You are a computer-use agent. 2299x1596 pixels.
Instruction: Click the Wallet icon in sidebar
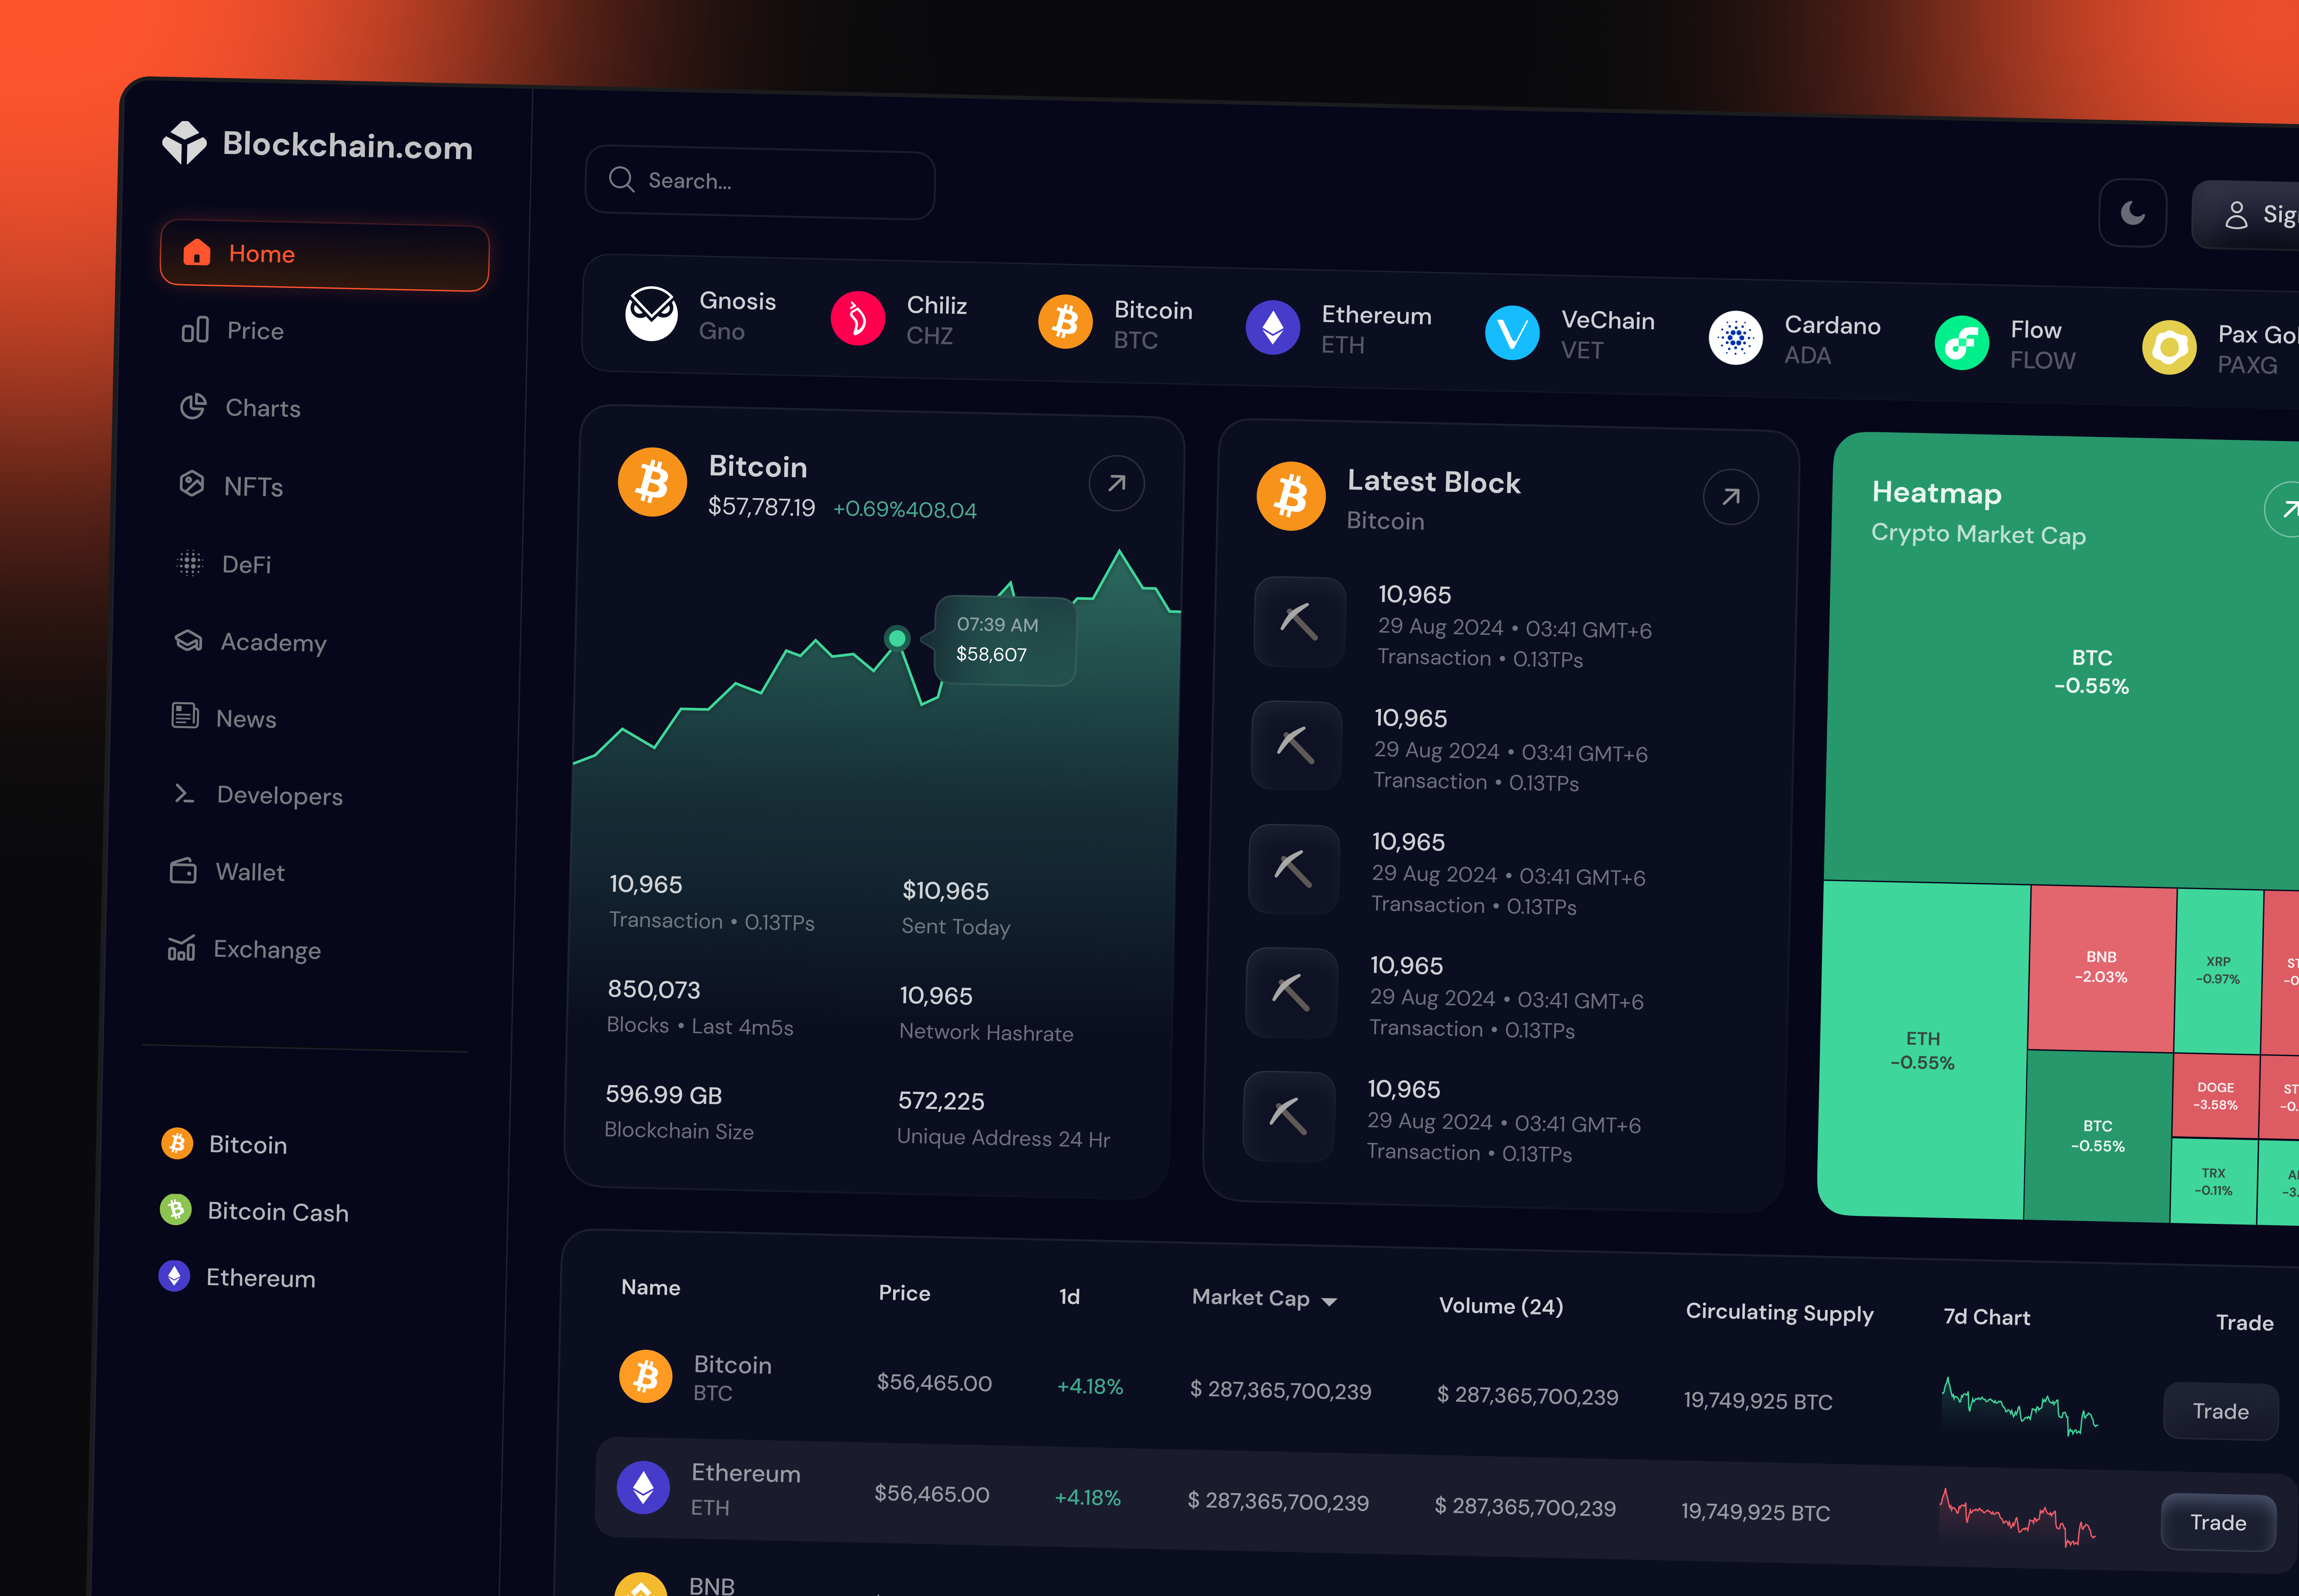pyautogui.click(x=183, y=871)
